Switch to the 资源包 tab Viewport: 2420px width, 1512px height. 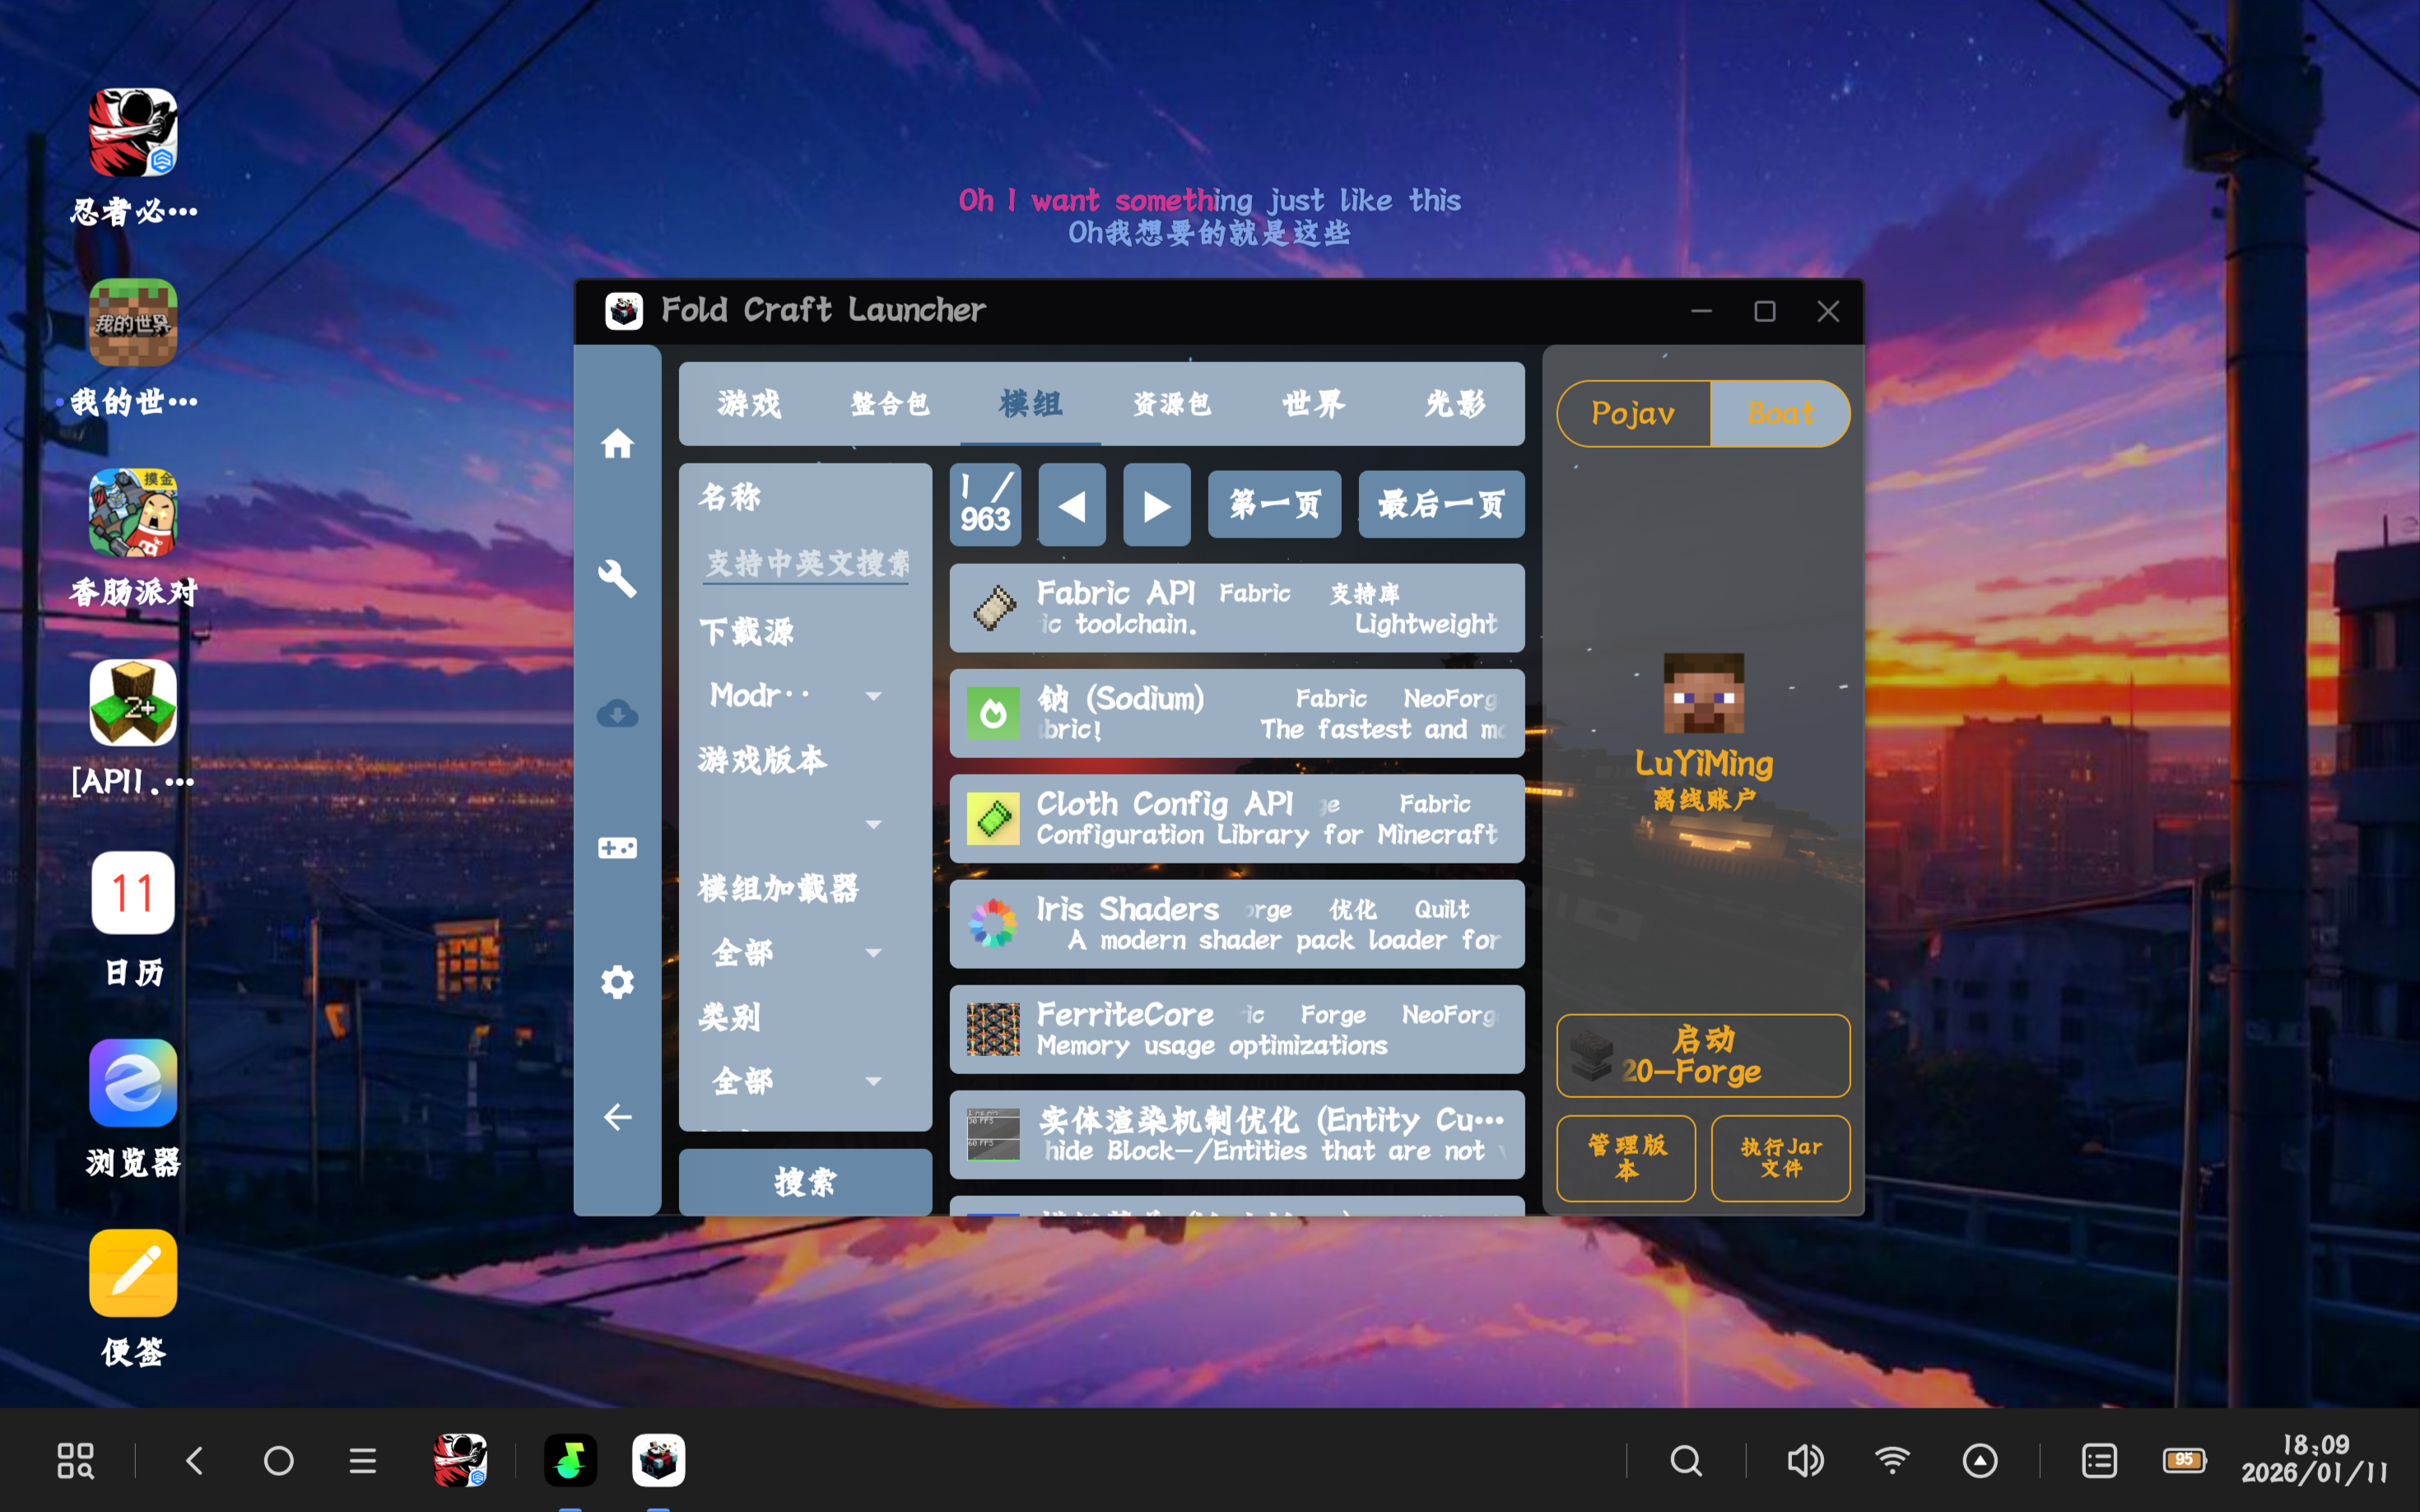(1172, 404)
